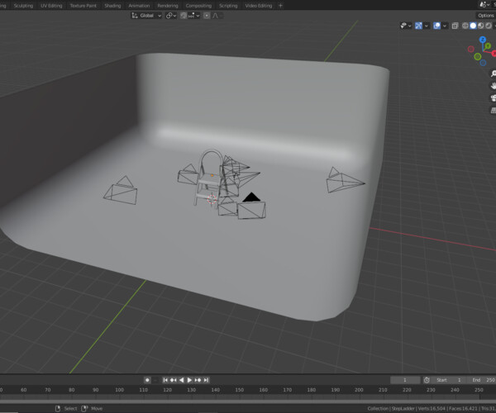Toggle the preview range clock icon
This screenshot has width=496, height=413.
[x=427, y=380]
